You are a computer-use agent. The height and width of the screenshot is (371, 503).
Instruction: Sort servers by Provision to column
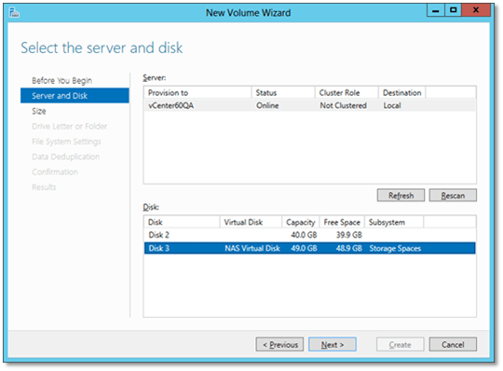click(197, 93)
